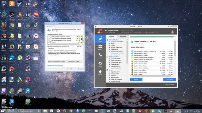202x113 pixels.
Task: Click the FileZilla icon in the taskbar
Action: [140, 111]
